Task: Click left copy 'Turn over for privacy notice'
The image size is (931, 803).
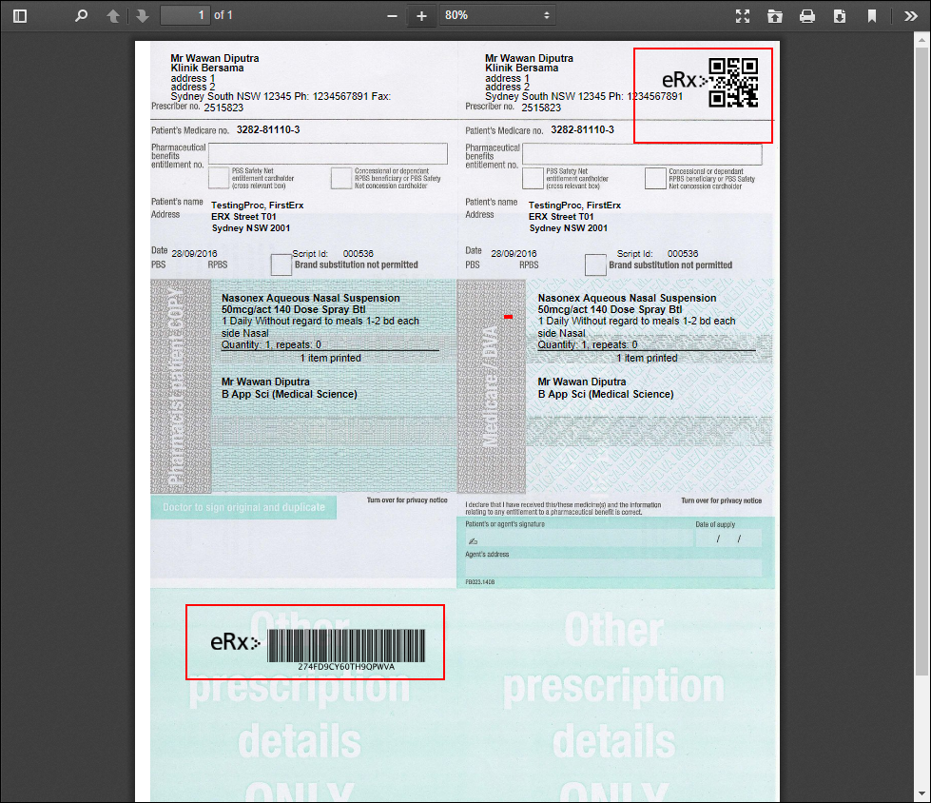Action: click(x=407, y=500)
